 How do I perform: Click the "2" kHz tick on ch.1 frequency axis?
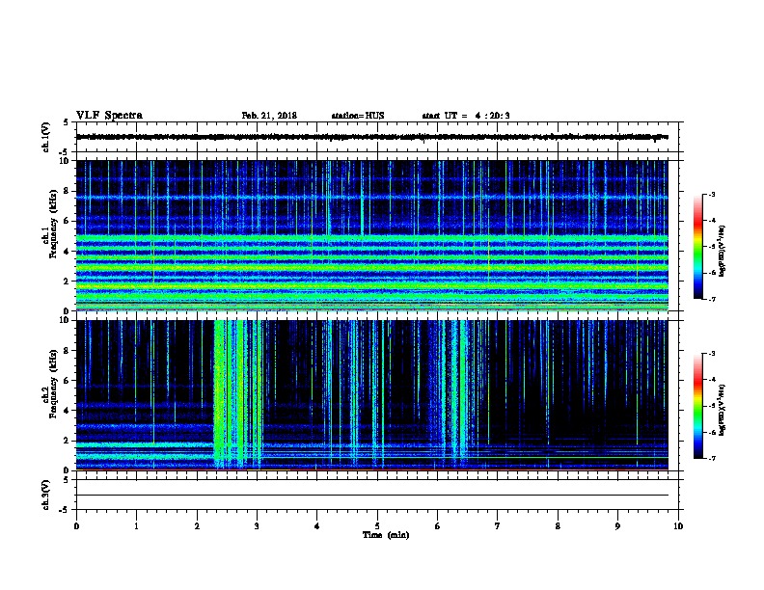click(67, 282)
